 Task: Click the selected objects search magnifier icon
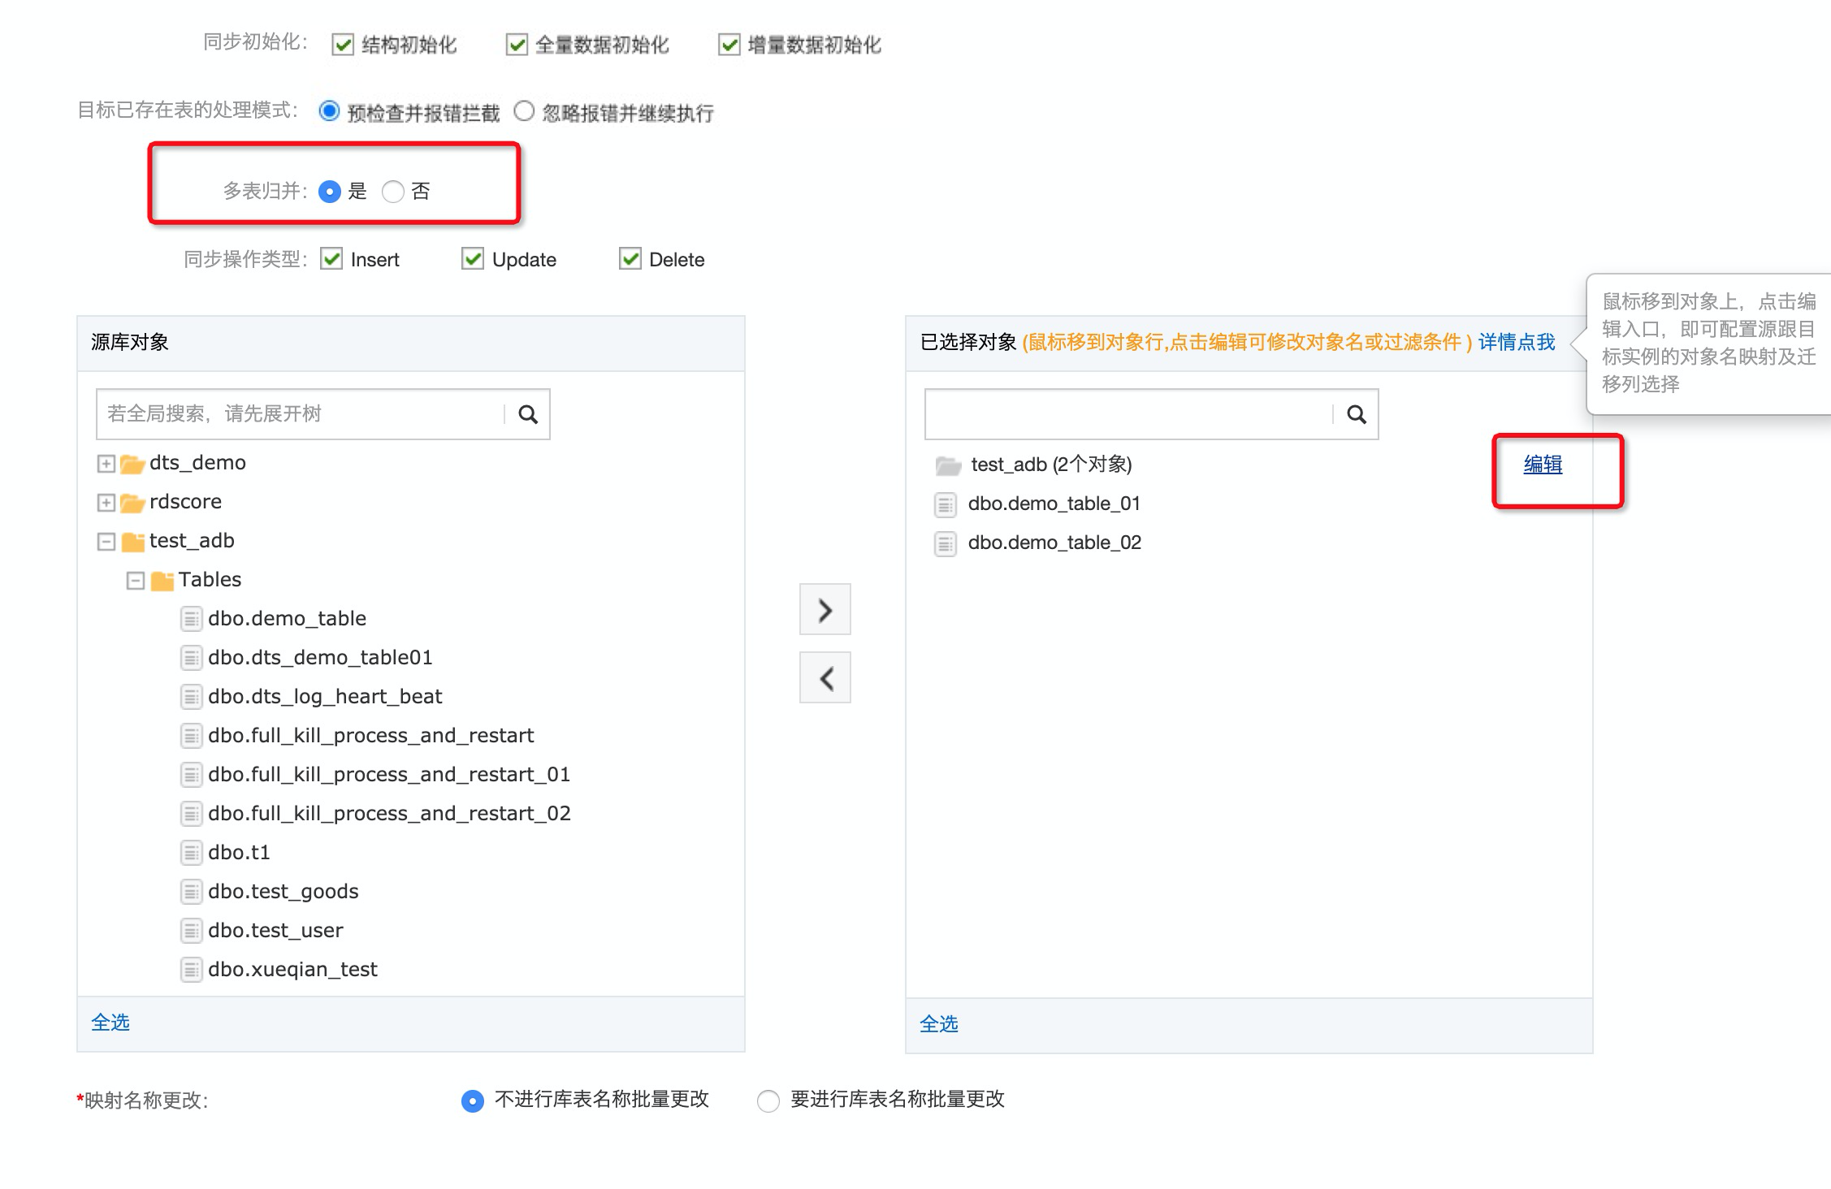click(x=1356, y=414)
